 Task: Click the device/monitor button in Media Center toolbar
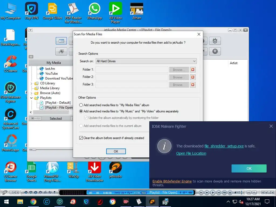click(61, 51)
